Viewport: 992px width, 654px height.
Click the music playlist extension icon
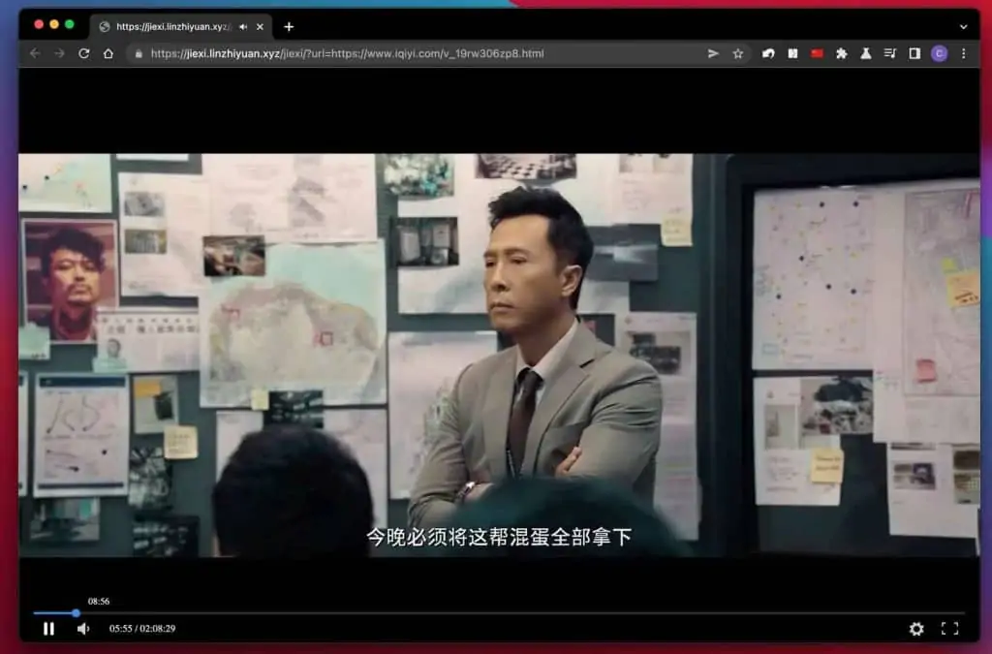890,53
